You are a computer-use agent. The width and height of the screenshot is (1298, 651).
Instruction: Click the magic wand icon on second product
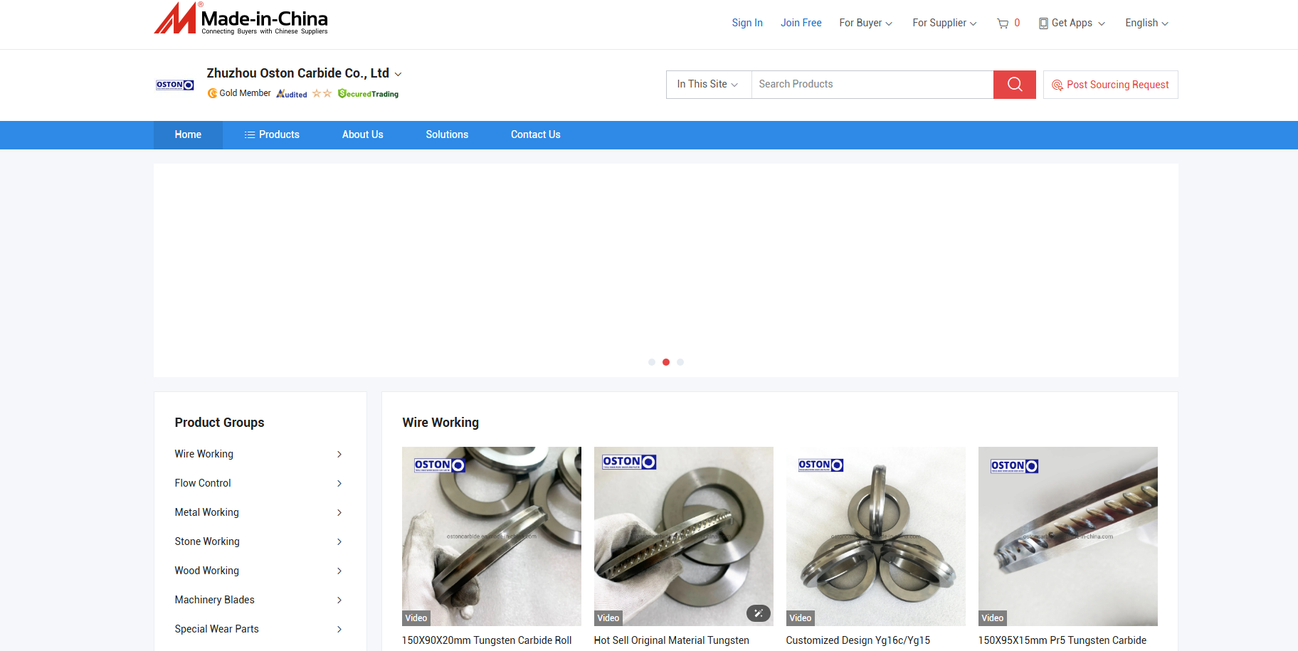click(758, 613)
